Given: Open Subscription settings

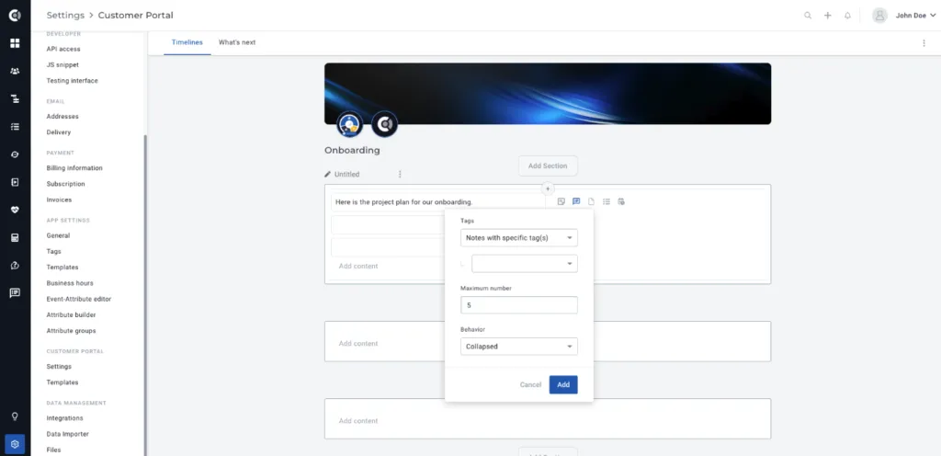Looking at the screenshot, I should [x=65, y=184].
